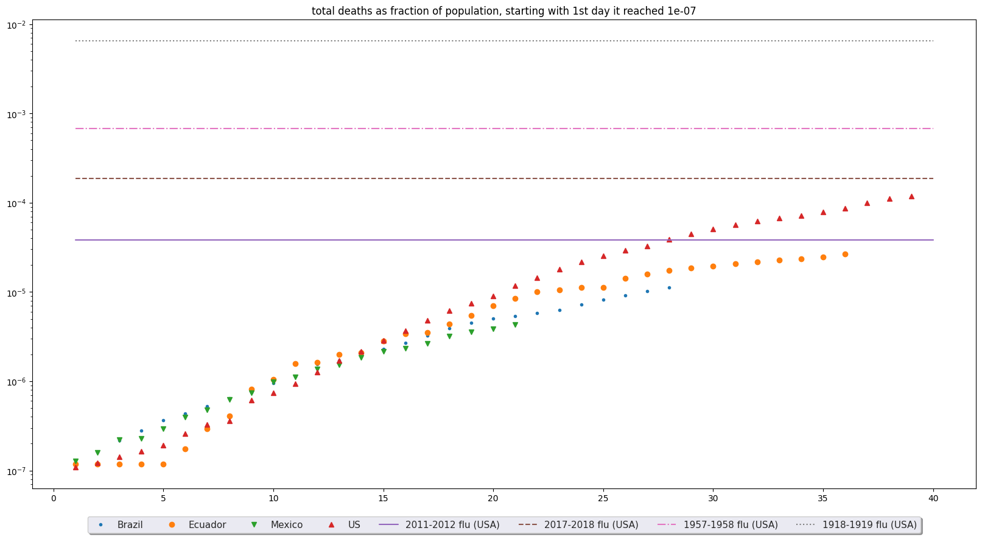Click the 1918-1919 flu (USA) legend label
The image size is (982, 539).
point(869,524)
